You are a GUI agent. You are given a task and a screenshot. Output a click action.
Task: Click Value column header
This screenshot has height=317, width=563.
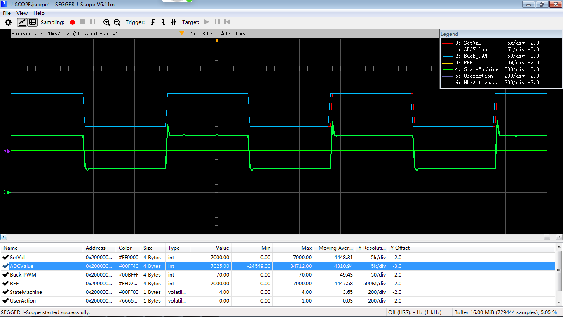pos(211,248)
